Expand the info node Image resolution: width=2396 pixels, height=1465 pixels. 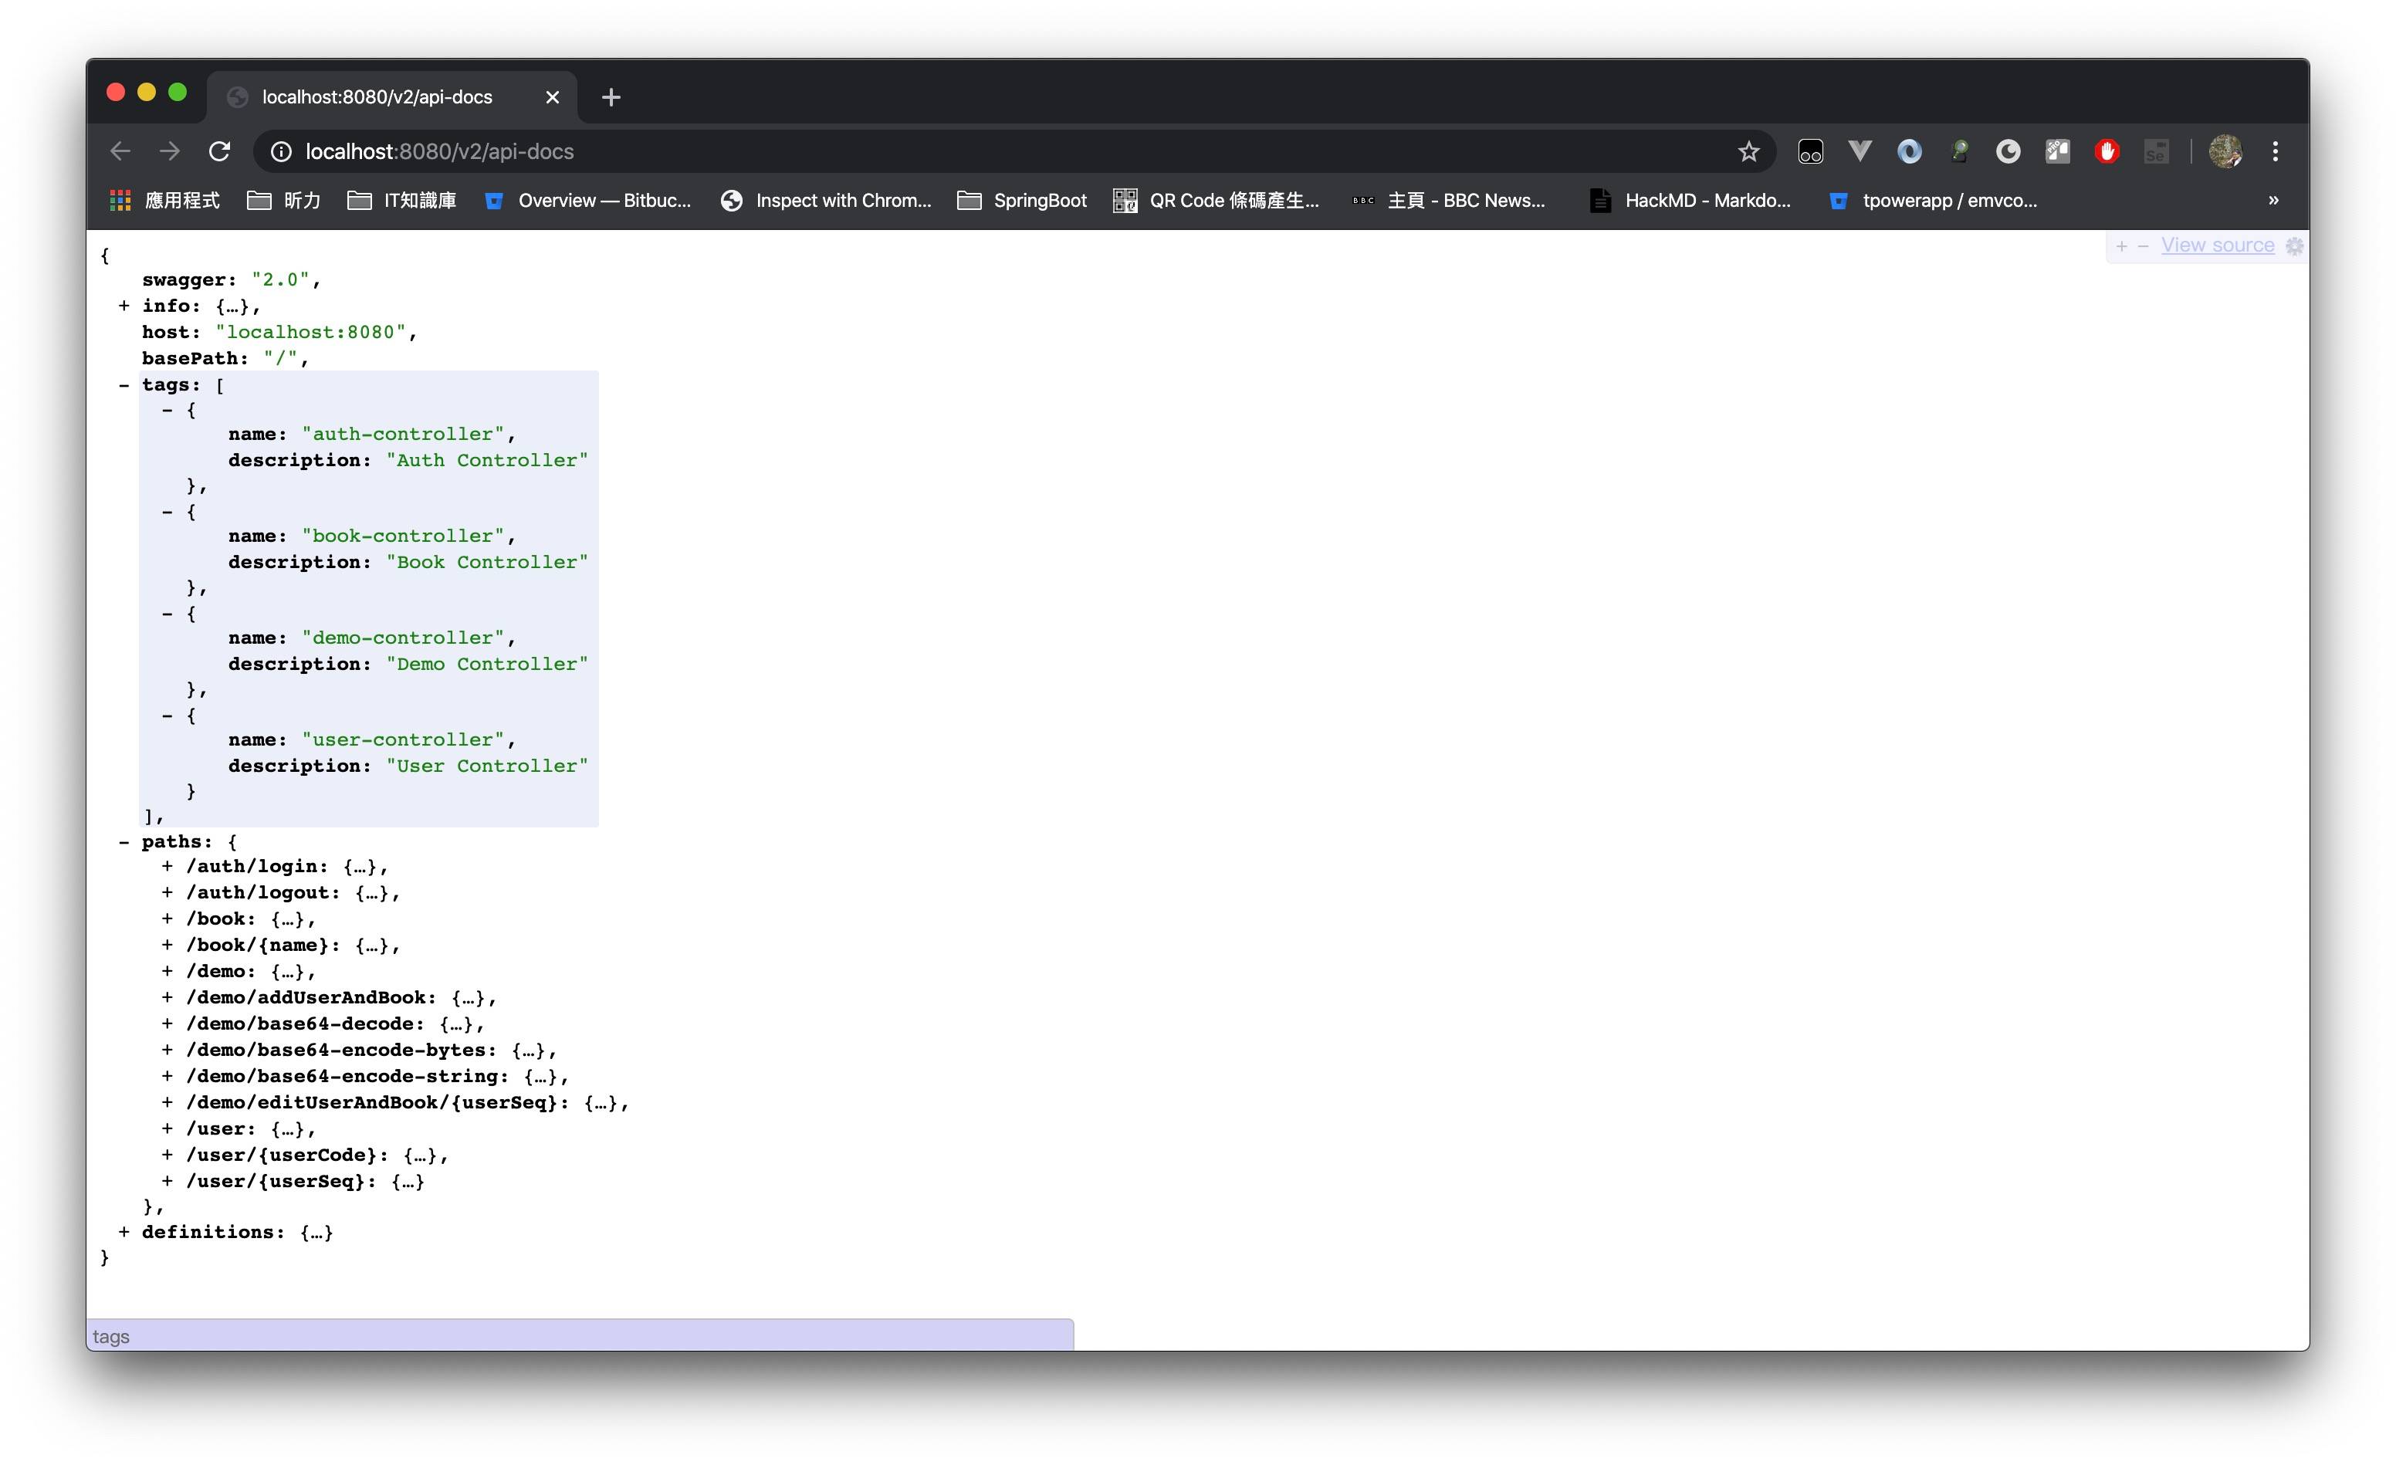(124, 306)
